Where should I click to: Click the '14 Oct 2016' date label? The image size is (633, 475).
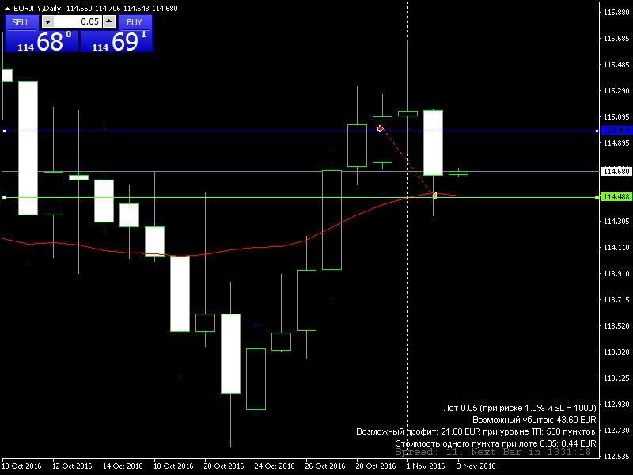123,465
